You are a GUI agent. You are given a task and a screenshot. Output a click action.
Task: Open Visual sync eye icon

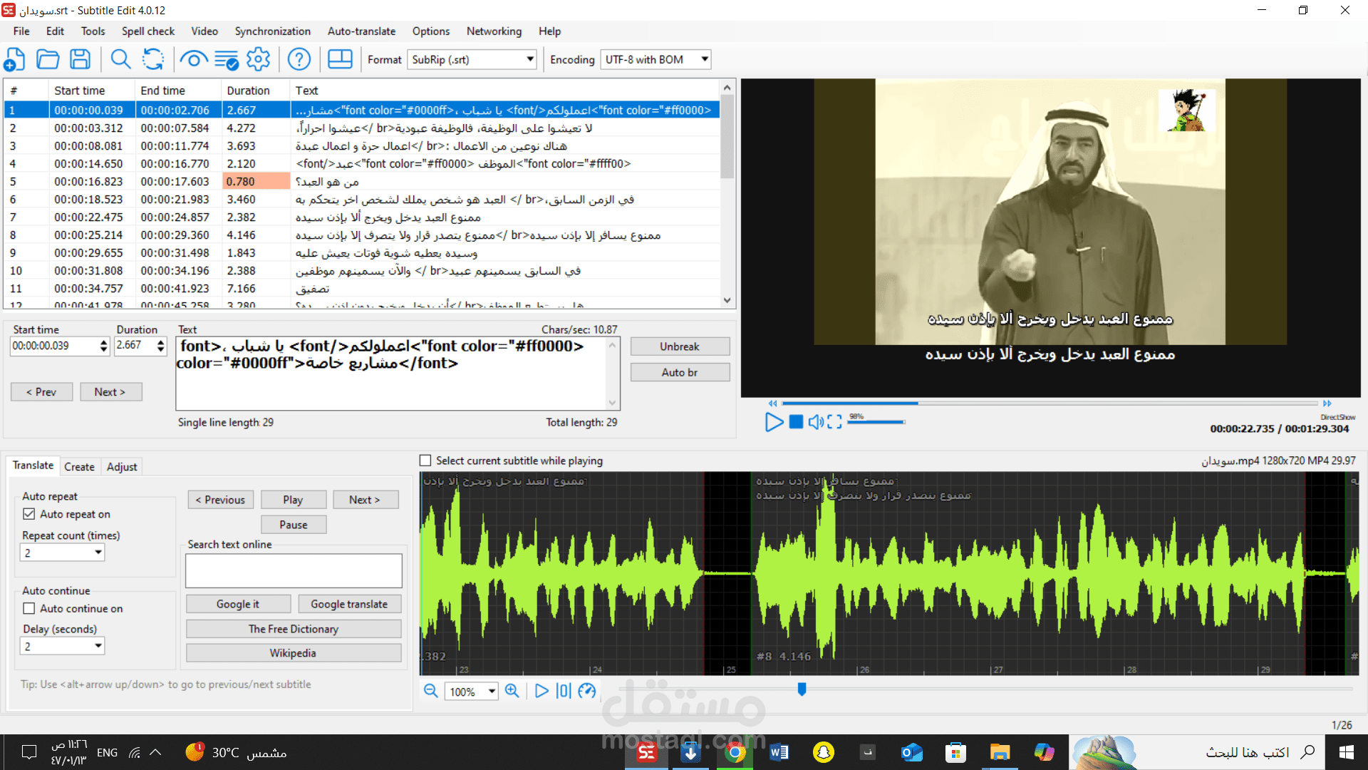click(x=194, y=59)
